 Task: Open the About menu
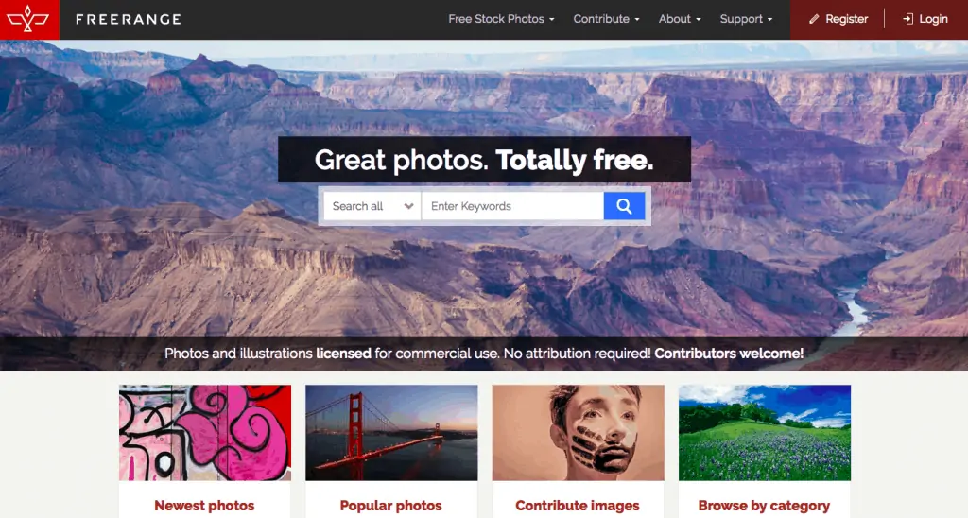click(x=680, y=19)
